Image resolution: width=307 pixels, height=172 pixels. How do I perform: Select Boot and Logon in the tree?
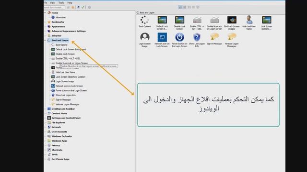pos(60,40)
